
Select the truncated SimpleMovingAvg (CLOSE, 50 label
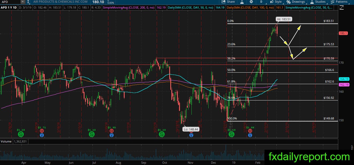click(309, 7)
